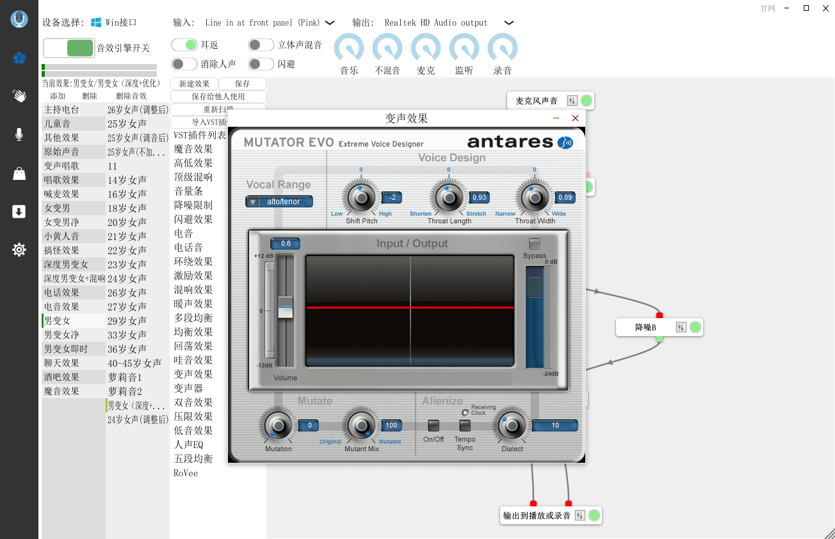Open the 输入 device dropdown
Viewport: 835px width, 539px height.
tap(330, 22)
